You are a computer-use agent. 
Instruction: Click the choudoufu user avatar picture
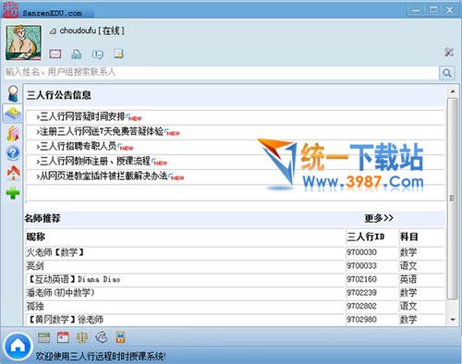pos(23,42)
